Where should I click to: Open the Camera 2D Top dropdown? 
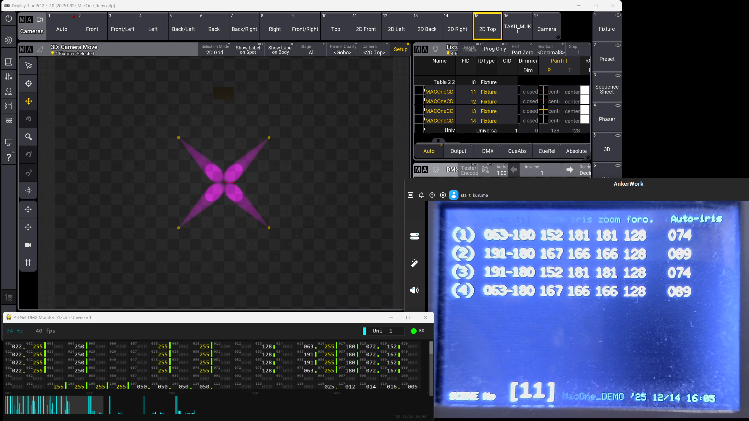[x=374, y=49]
